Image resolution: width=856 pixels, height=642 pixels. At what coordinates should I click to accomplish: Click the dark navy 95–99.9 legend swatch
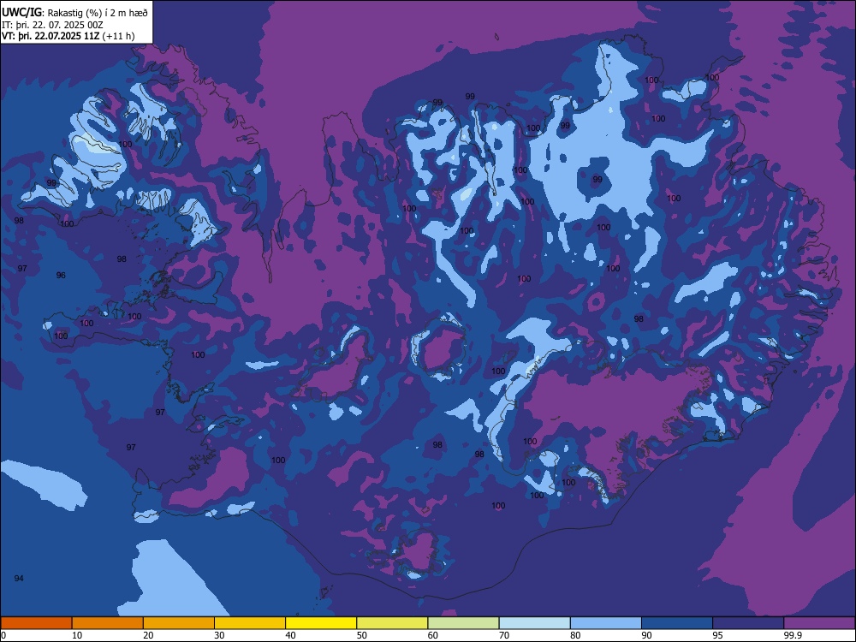click(x=748, y=623)
